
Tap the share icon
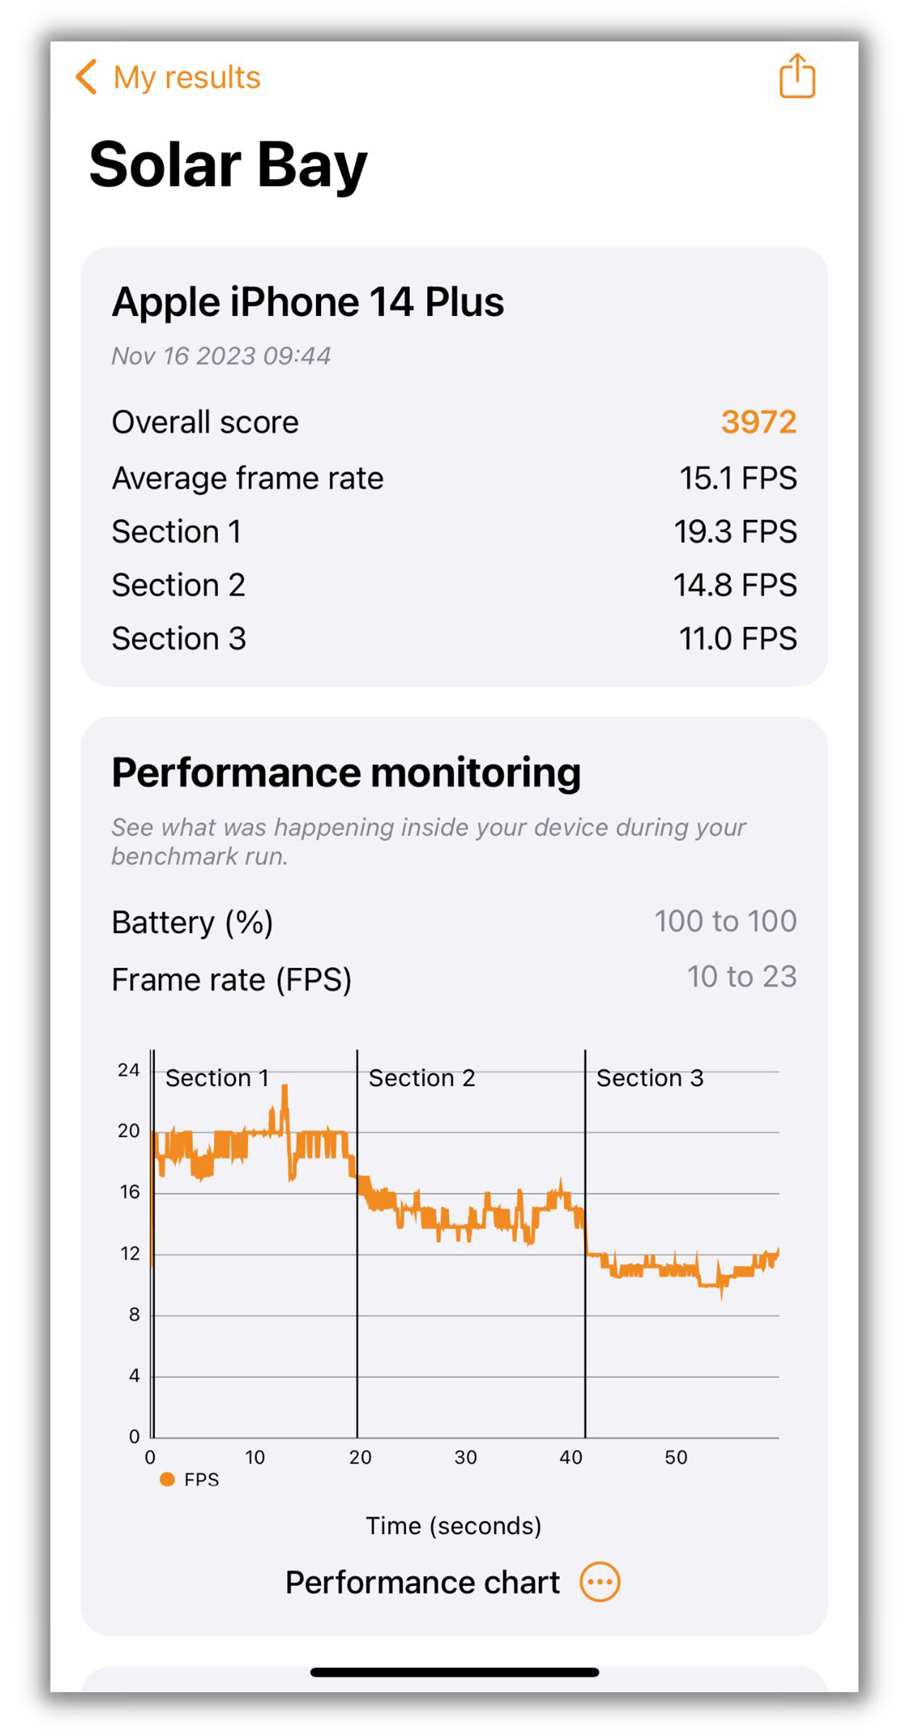pos(797,76)
